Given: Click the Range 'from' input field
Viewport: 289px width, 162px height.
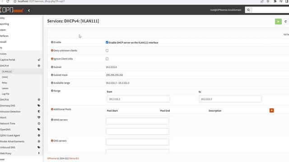Looking at the screenshot, I should 138,99.
